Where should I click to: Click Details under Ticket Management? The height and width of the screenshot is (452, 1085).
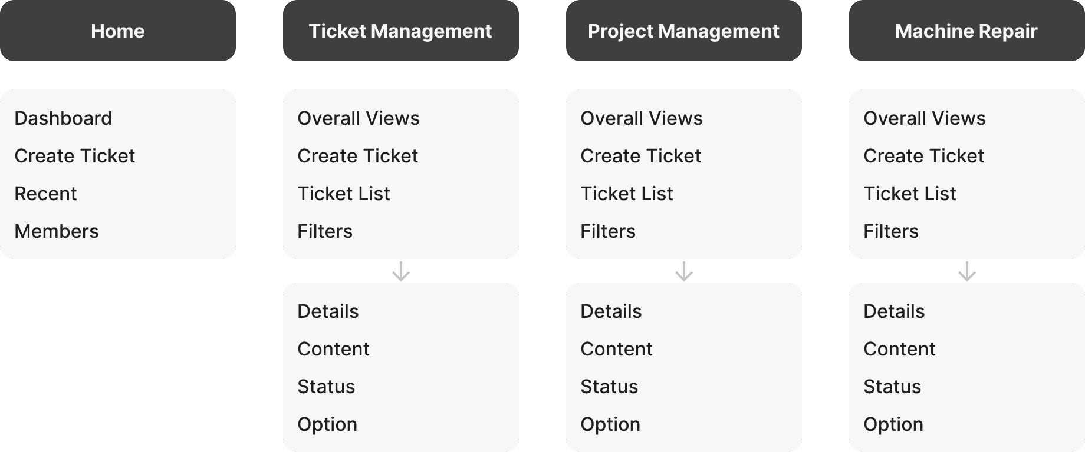click(328, 311)
